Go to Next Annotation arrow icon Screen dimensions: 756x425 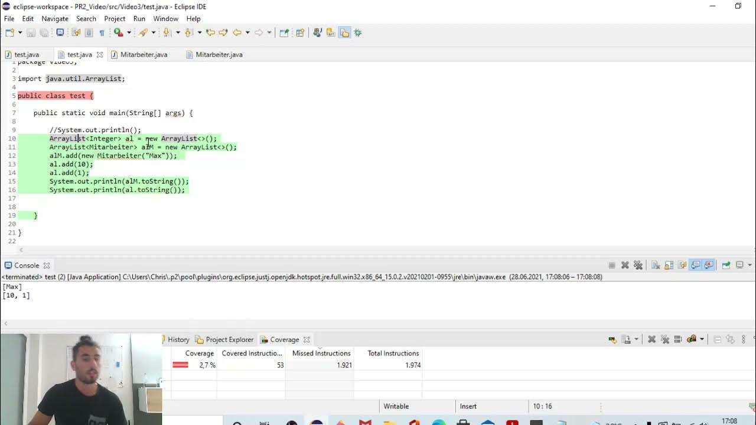point(167,33)
